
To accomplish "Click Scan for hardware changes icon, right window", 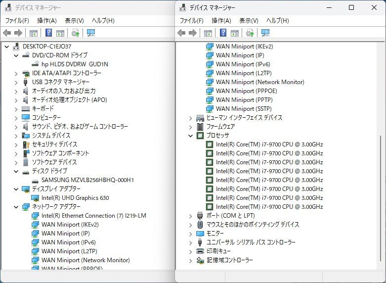I will 265,33.
